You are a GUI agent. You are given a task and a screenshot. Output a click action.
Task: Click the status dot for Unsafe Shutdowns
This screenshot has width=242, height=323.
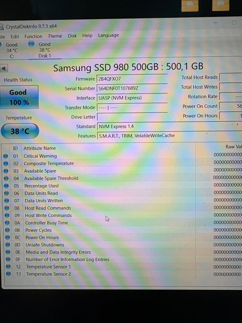coord(7,245)
